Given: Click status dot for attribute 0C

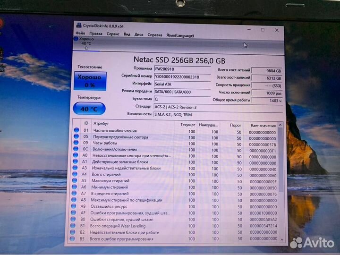Looking at the screenshot, I should pyautogui.click(x=76, y=149).
